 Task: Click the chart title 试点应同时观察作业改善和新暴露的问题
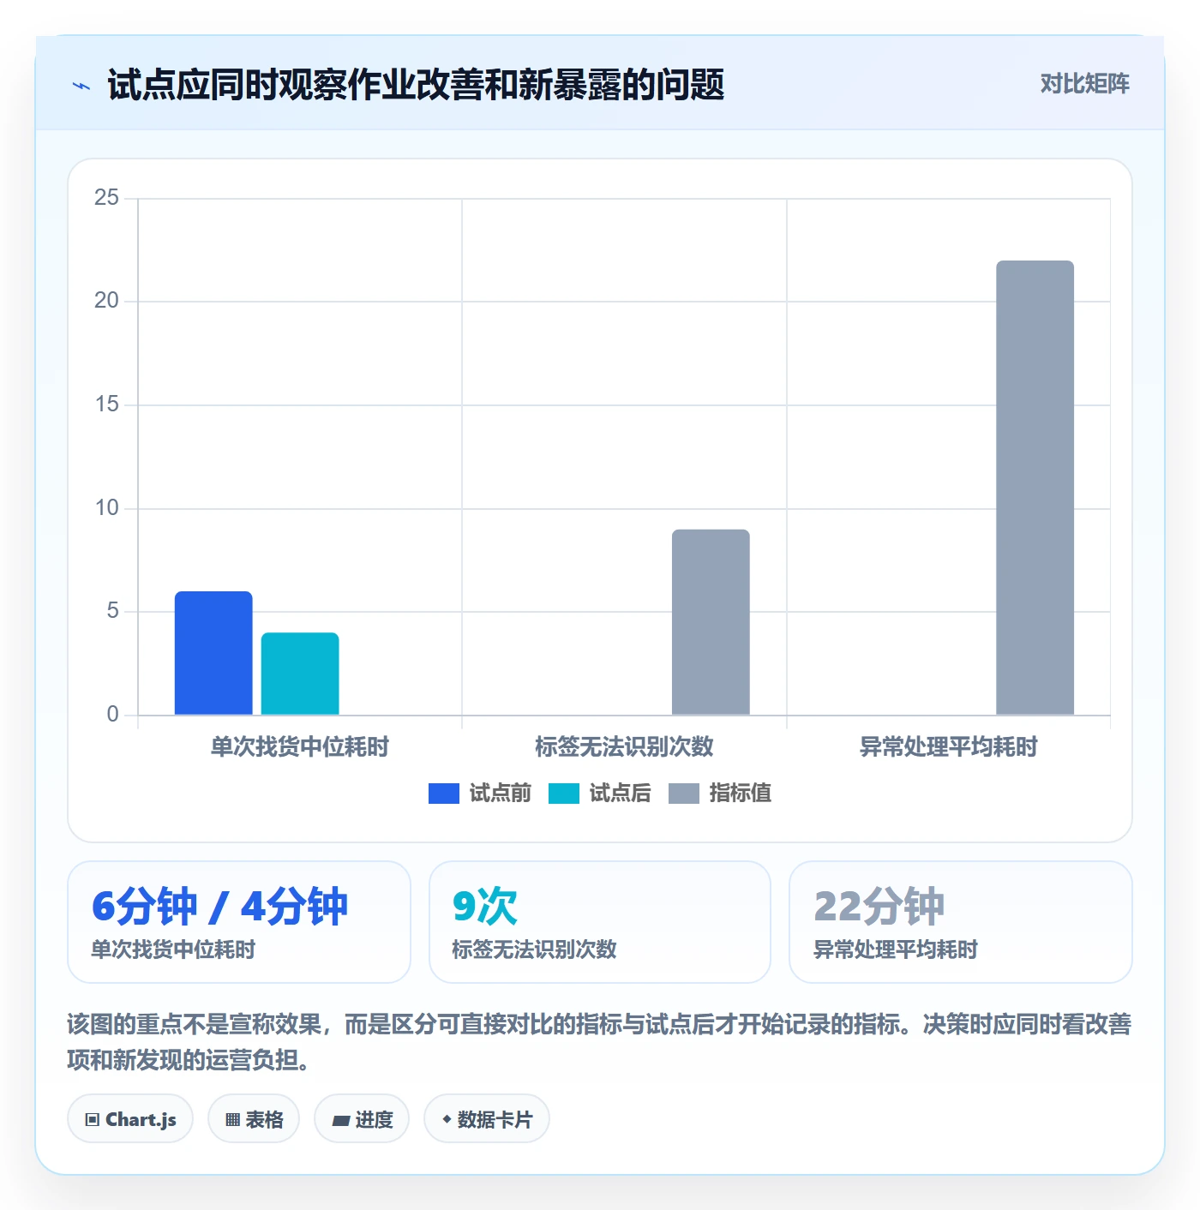coord(417,85)
